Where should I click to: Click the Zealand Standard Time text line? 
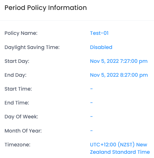[x=120, y=152]
